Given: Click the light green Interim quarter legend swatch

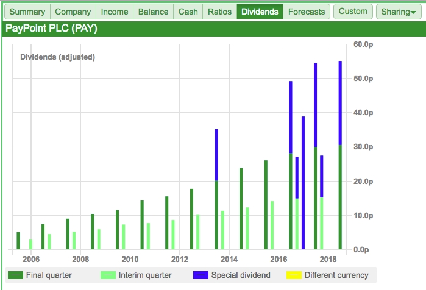Looking at the screenshot, I should pyautogui.click(x=108, y=275).
